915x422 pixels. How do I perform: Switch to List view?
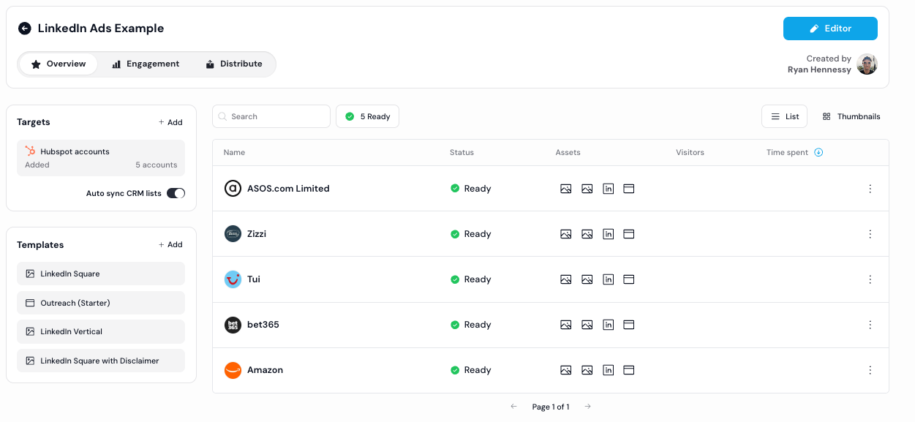(784, 116)
